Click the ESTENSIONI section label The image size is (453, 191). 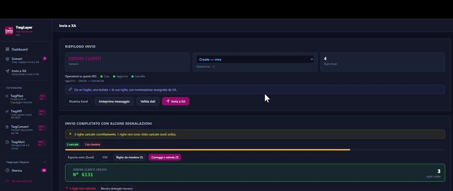(x=14, y=88)
